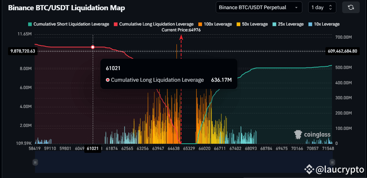The width and height of the screenshot is (367, 178).
Task: Click the Binance BTC/USDT Liquidation Map title
Action: 66,8
